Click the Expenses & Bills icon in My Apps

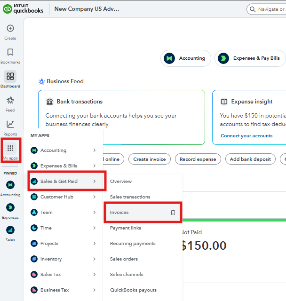[x=34, y=166]
